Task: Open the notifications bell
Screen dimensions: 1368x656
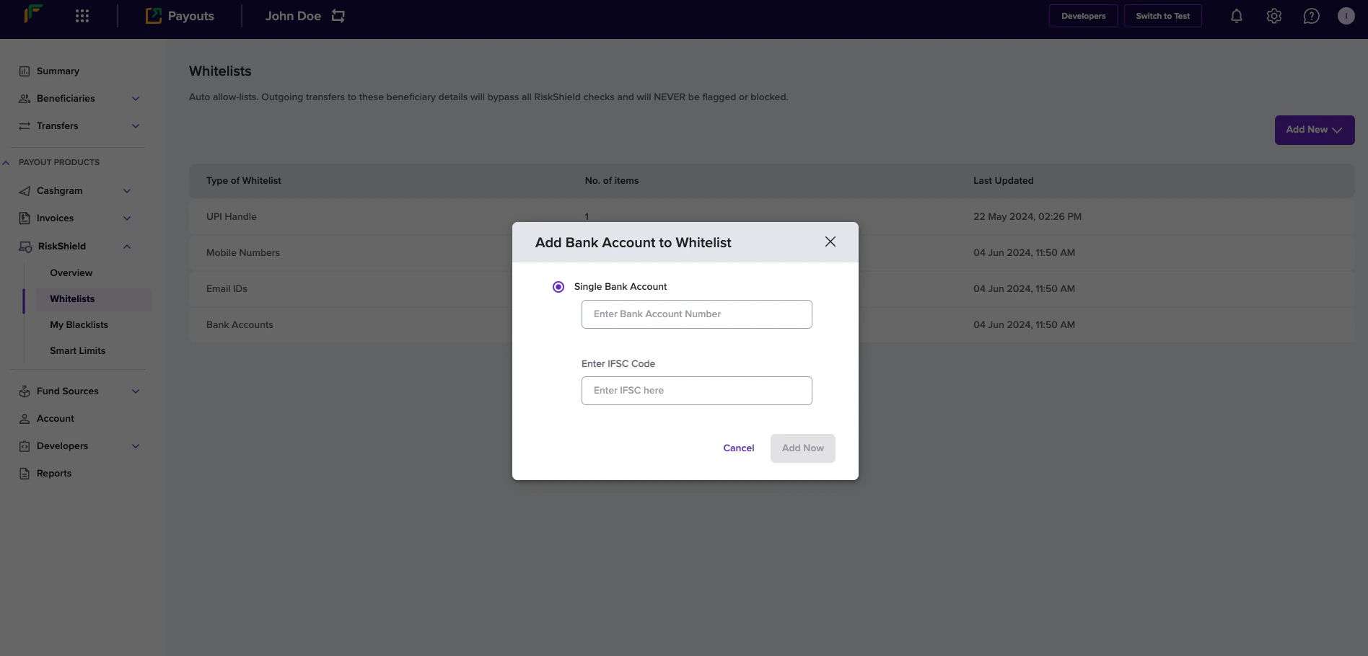Action: tap(1237, 16)
